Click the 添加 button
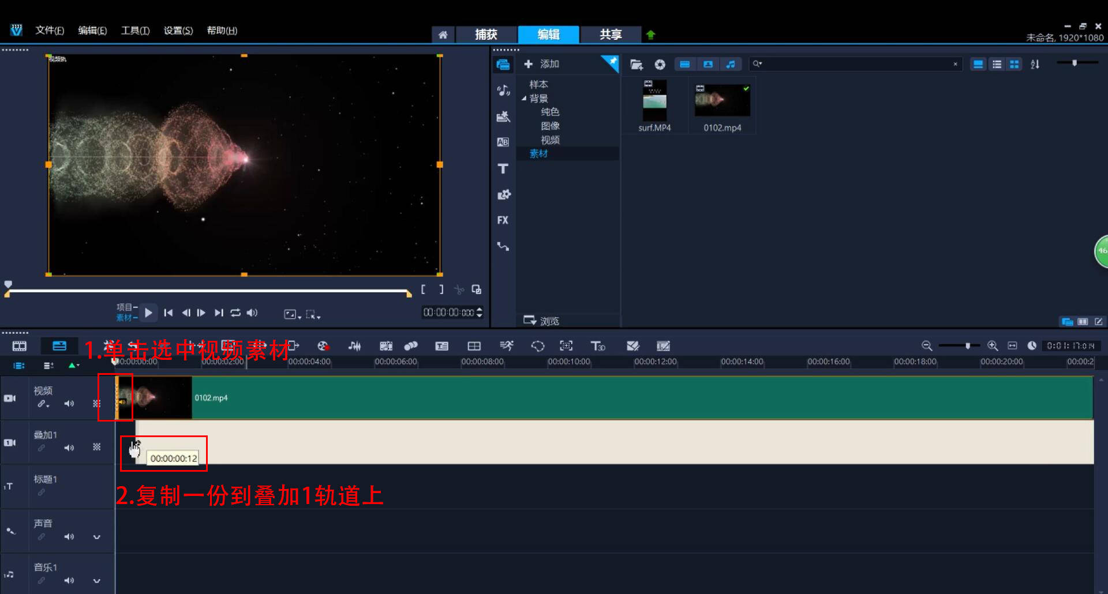1108x594 pixels. click(x=541, y=64)
